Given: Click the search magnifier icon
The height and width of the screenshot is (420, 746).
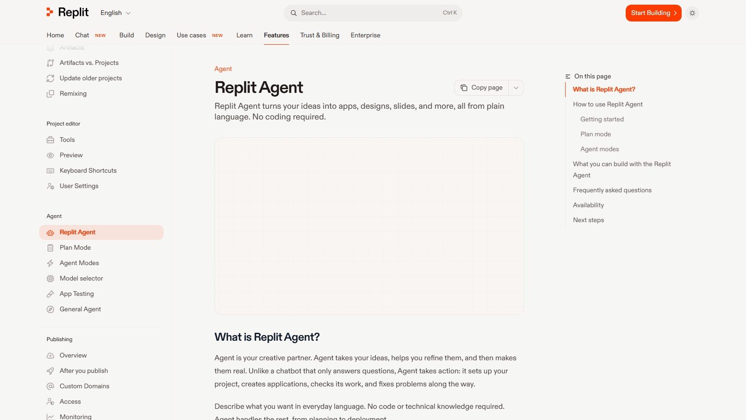Looking at the screenshot, I should [x=294, y=13].
